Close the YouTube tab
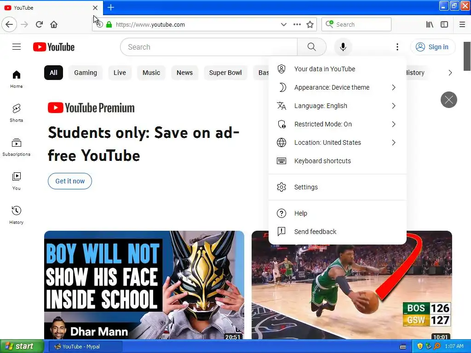The width and height of the screenshot is (471, 353). [95, 7]
